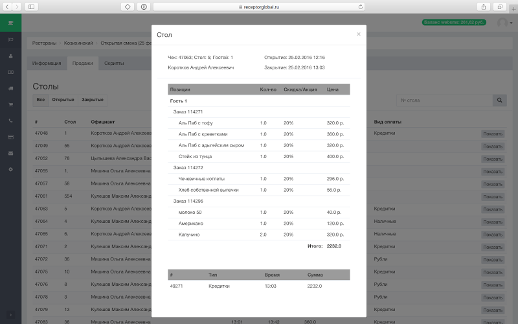Open the user profile icon in sidebar

pyautogui.click(x=10, y=56)
